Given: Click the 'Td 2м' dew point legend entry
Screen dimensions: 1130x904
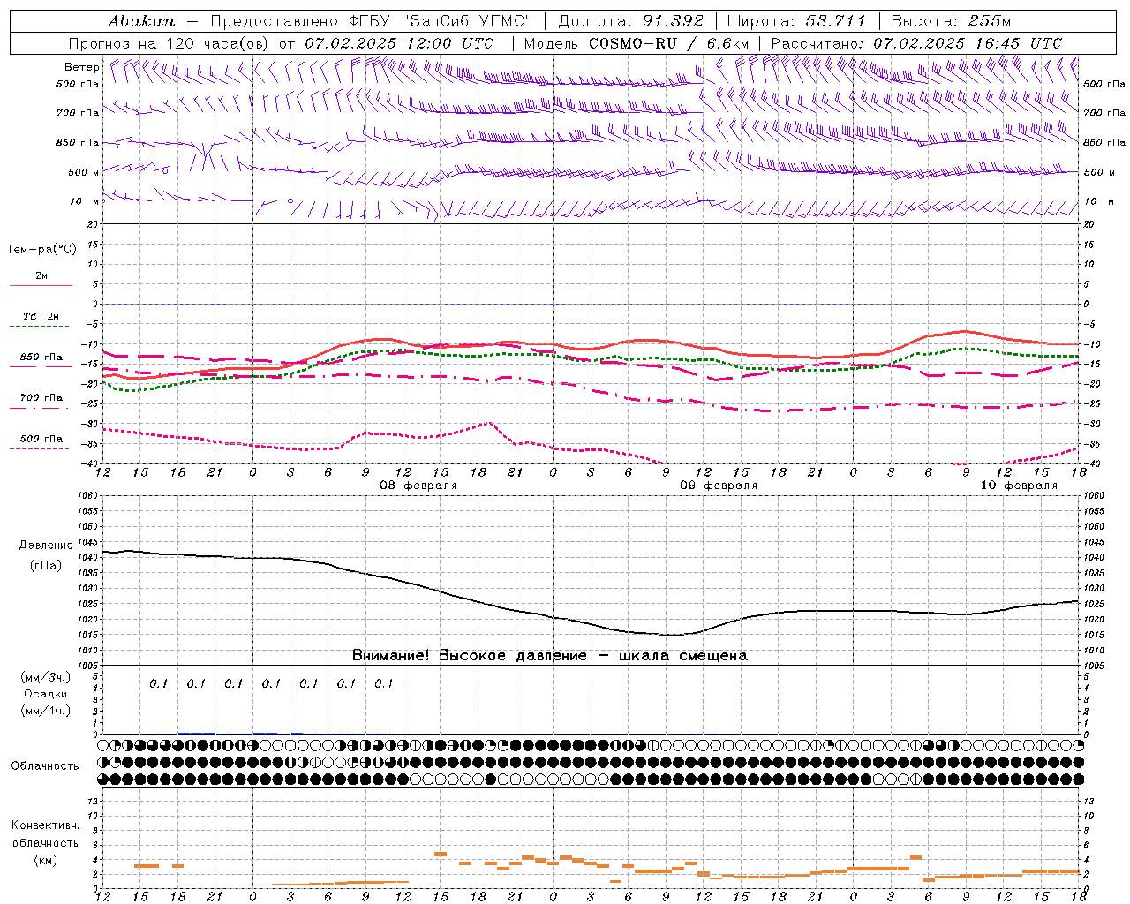Looking at the screenshot, I should coord(41,316).
